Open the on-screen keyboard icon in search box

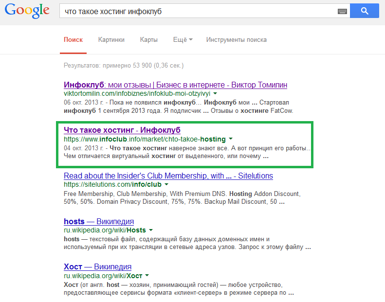click(x=342, y=11)
